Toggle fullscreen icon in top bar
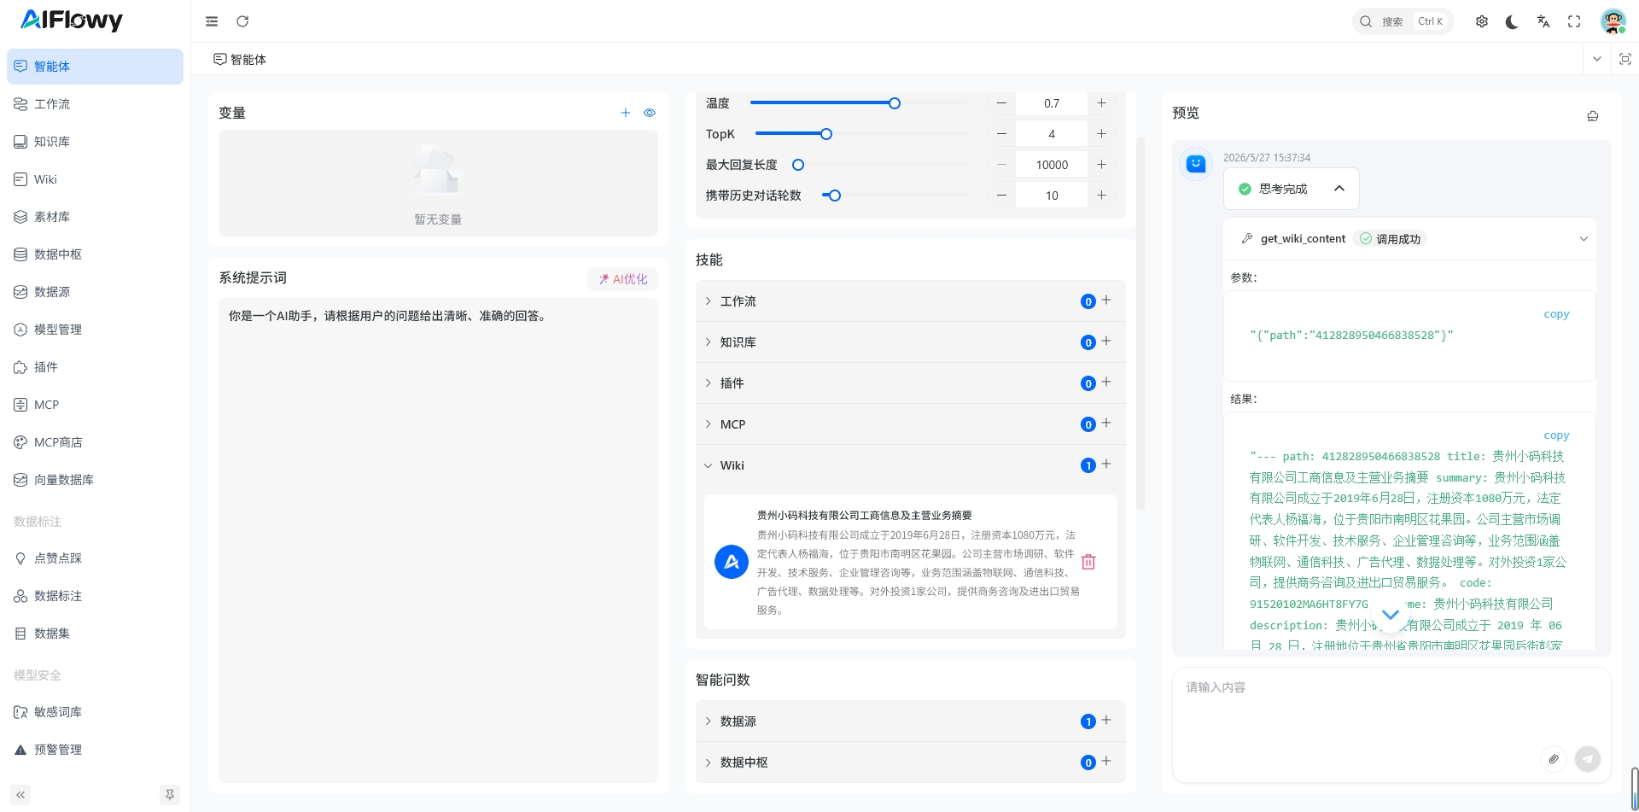 coord(1574,21)
